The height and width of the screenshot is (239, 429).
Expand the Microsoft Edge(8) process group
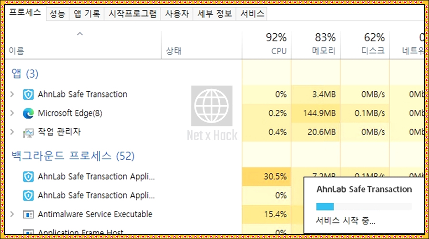point(12,113)
